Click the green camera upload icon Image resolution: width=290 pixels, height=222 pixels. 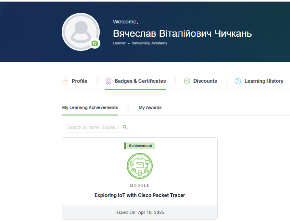(x=95, y=44)
